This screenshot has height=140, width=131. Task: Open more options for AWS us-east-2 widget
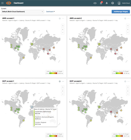[128, 18]
